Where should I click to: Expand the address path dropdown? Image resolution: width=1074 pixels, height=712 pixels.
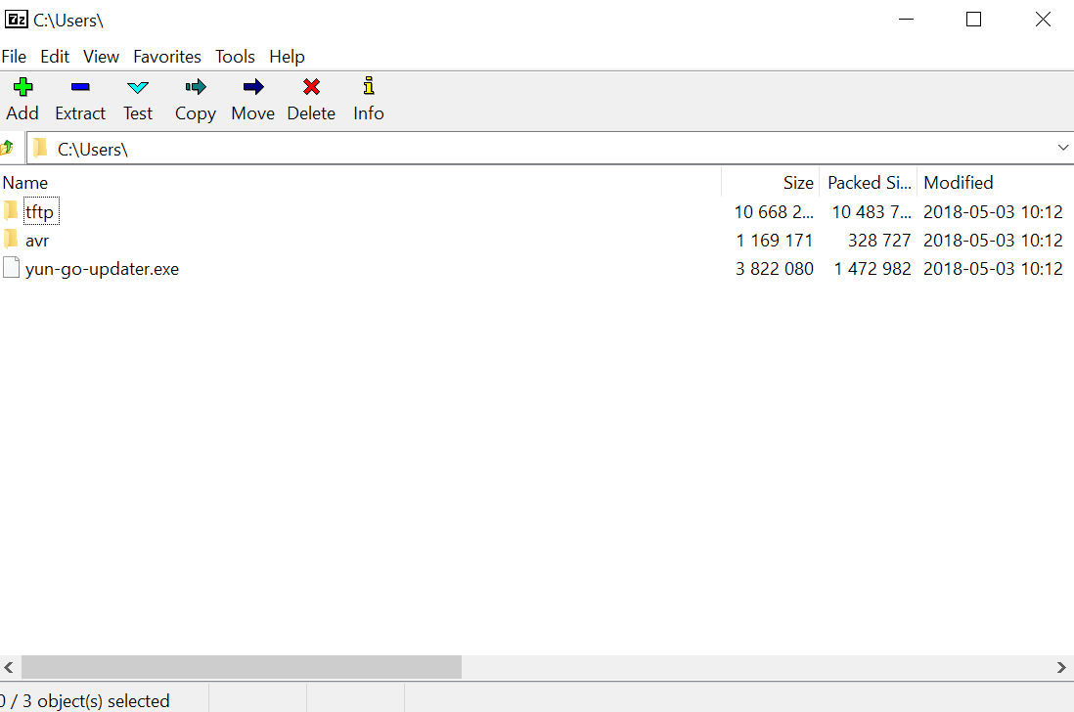click(1062, 148)
